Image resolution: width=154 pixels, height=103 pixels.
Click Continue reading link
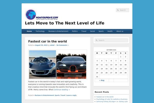62,90
